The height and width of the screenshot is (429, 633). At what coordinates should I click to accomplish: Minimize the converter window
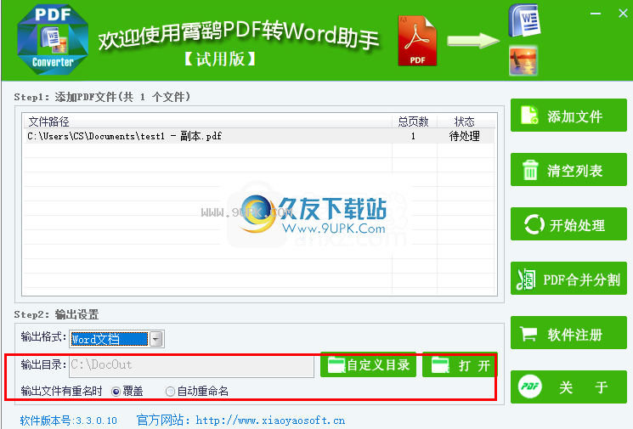tap(596, 14)
